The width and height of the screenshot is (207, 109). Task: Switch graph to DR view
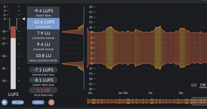(x=203, y=85)
